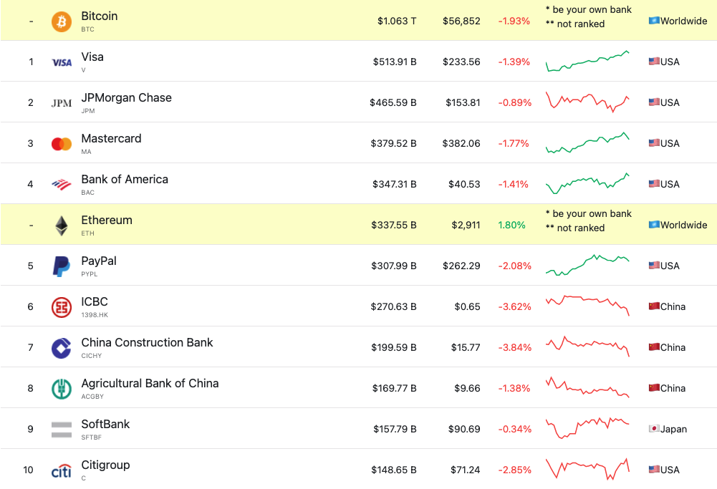Click JPMorgan Chase's red sparkline chart
Viewport: 717px width, 489px height.
point(587,102)
